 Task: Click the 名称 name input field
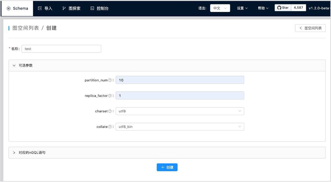click(61, 49)
